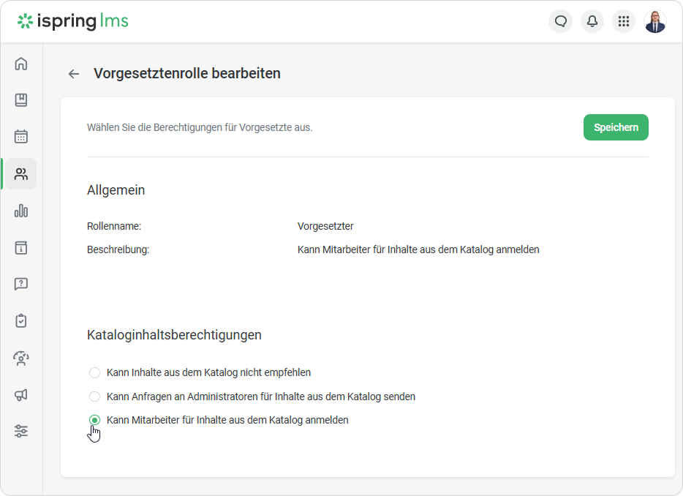Select 'Kann Anfragen an Administratoren' radio option
The height and width of the screenshot is (496, 683).
point(94,397)
